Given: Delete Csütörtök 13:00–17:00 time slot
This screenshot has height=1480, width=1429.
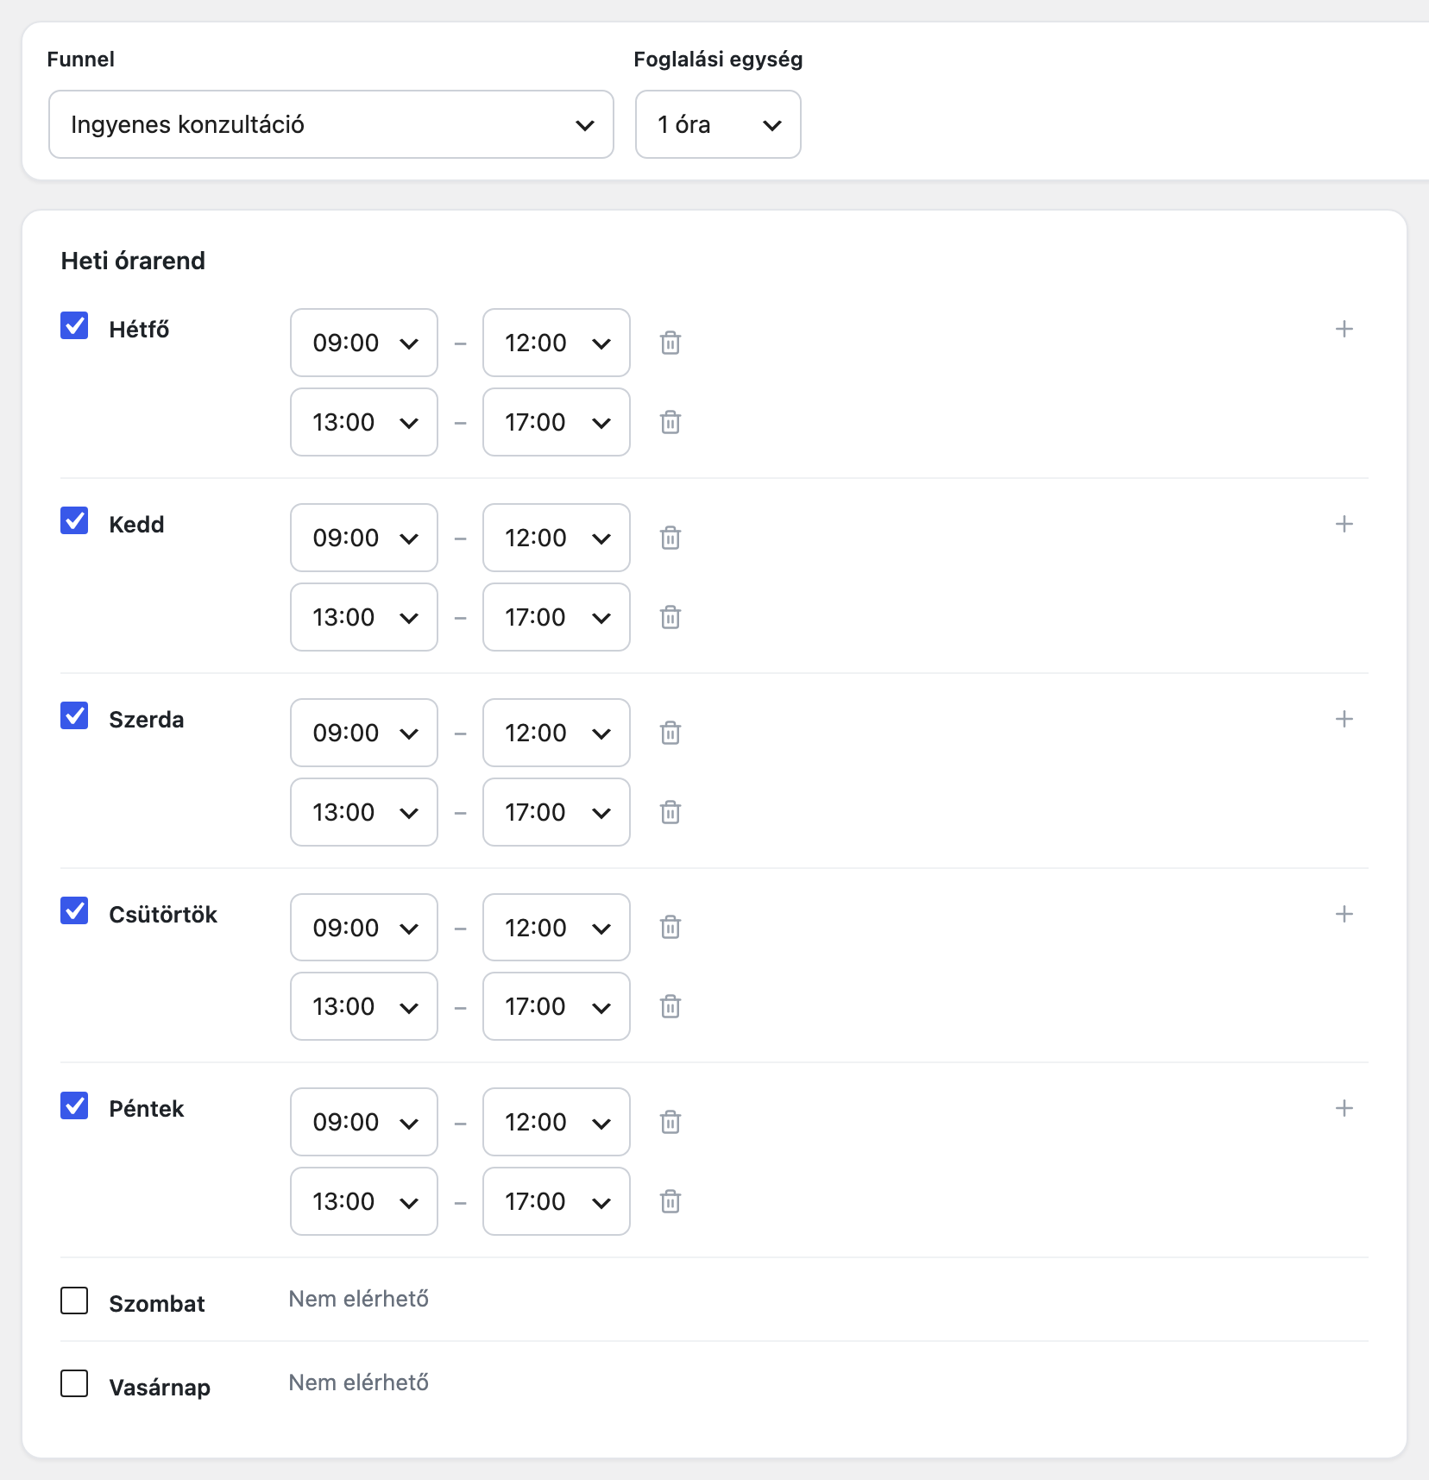Looking at the screenshot, I should tap(670, 1006).
